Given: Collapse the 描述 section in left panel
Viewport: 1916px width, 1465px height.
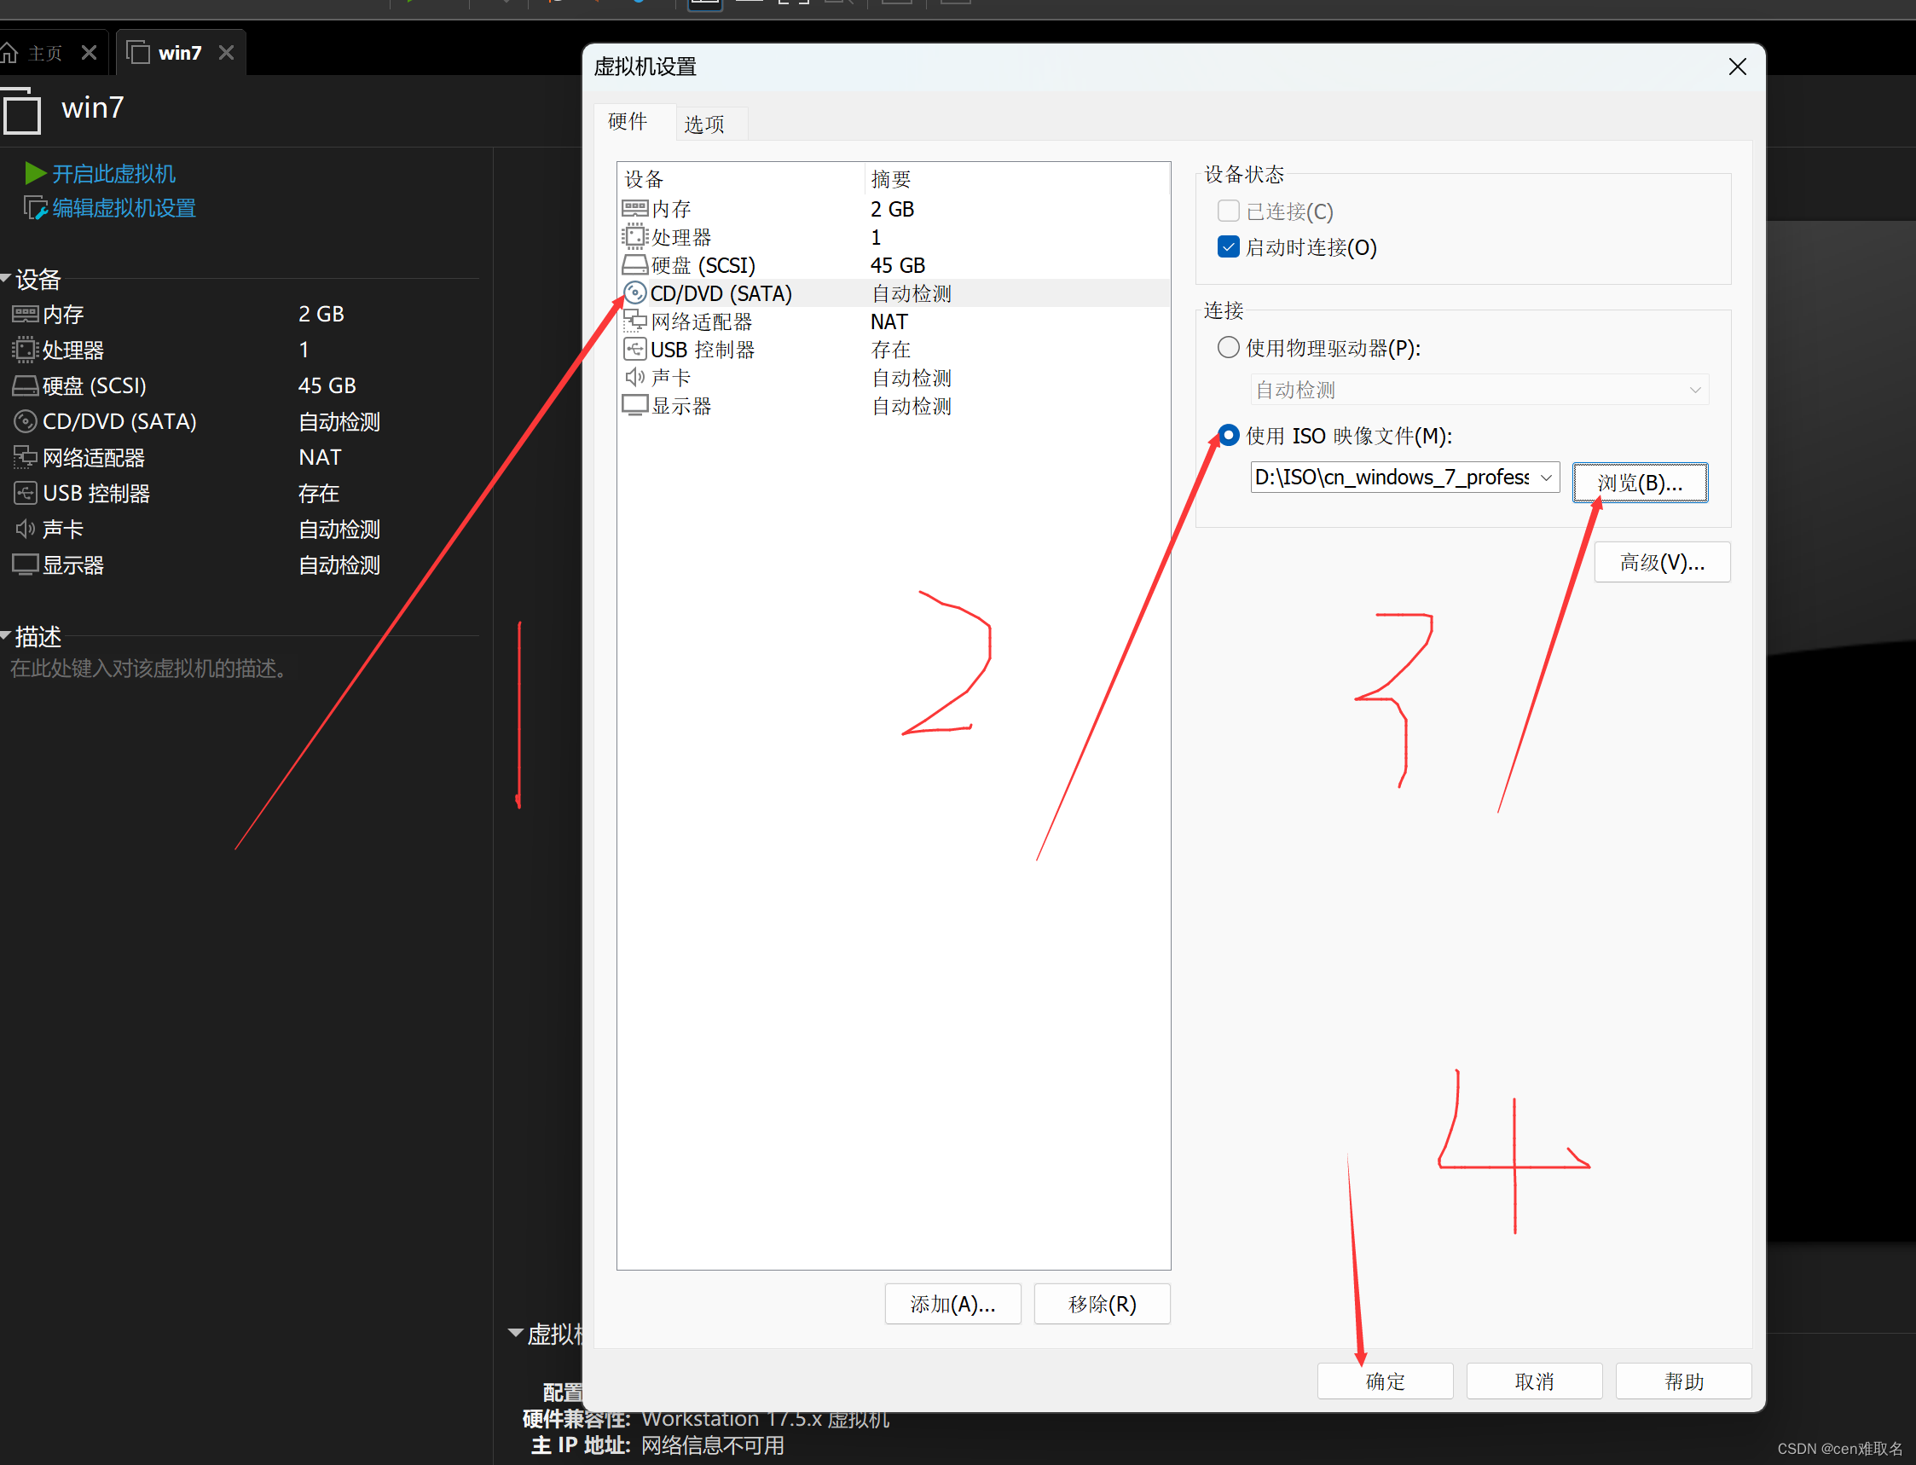Looking at the screenshot, I should coord(6,635).
